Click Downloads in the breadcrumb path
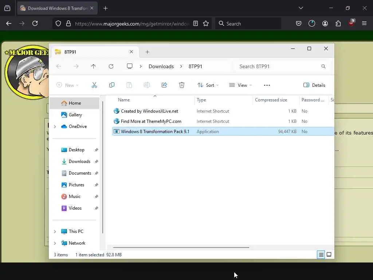 [161, 66]
